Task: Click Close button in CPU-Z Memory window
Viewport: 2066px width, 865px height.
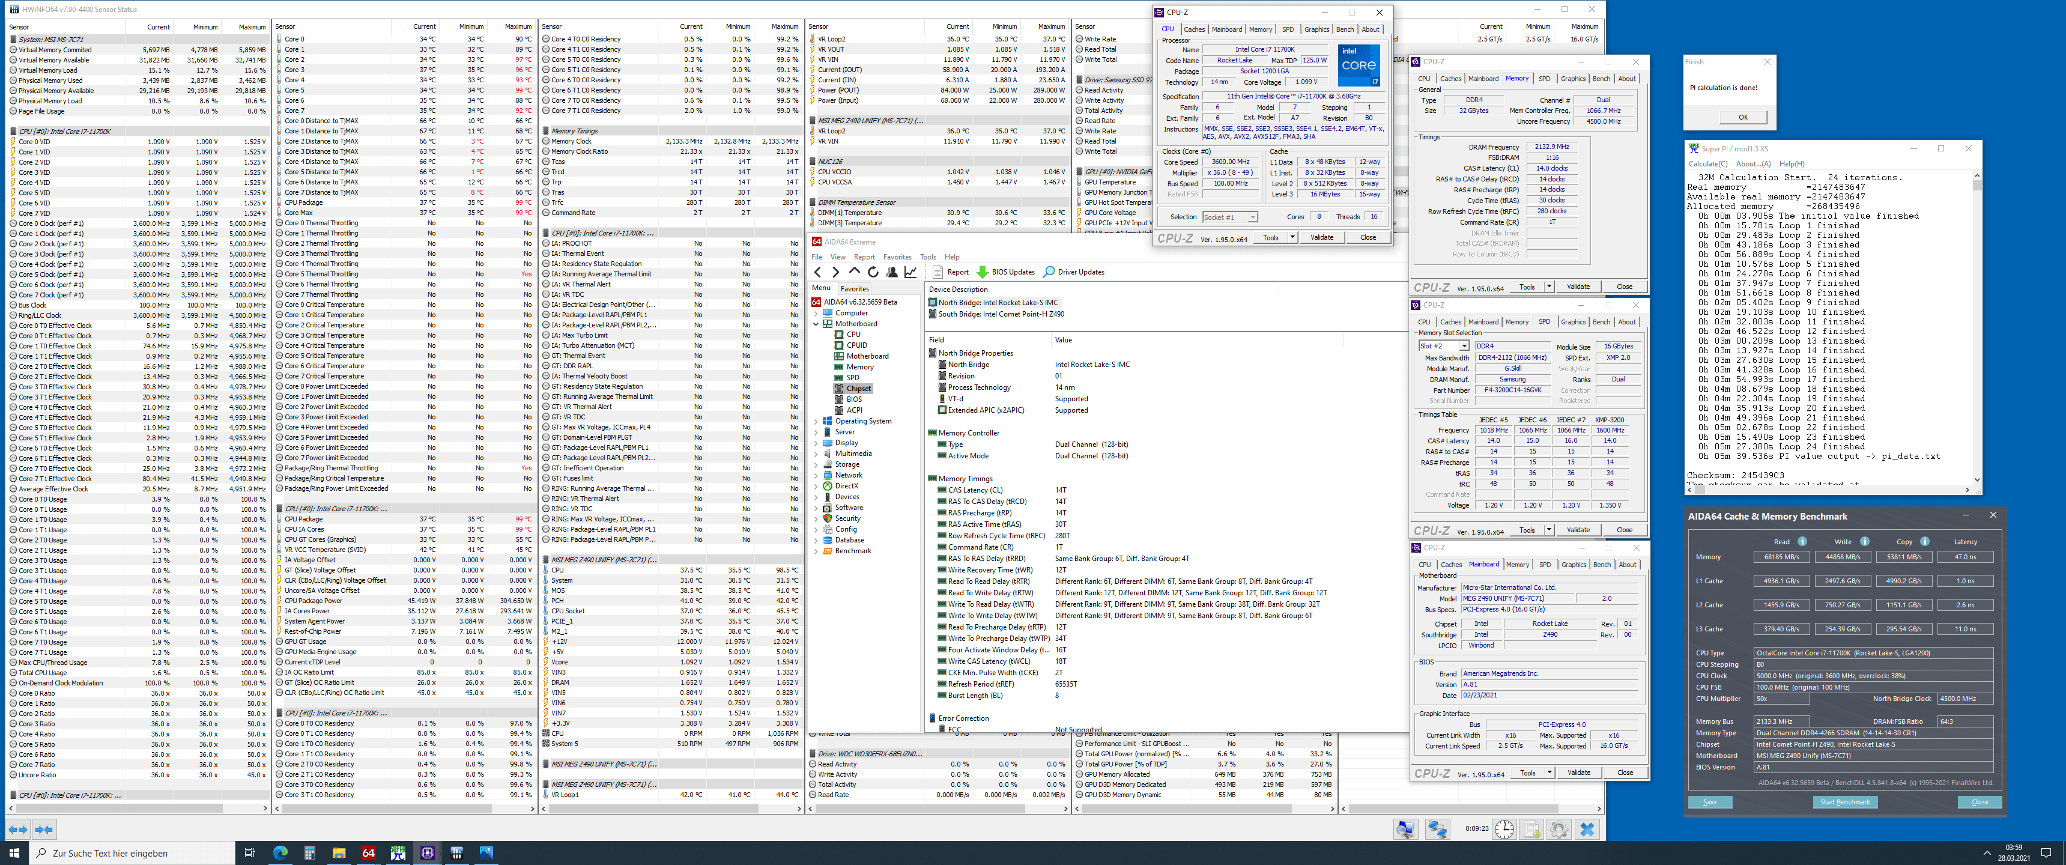Action: tap(1624, 287)
